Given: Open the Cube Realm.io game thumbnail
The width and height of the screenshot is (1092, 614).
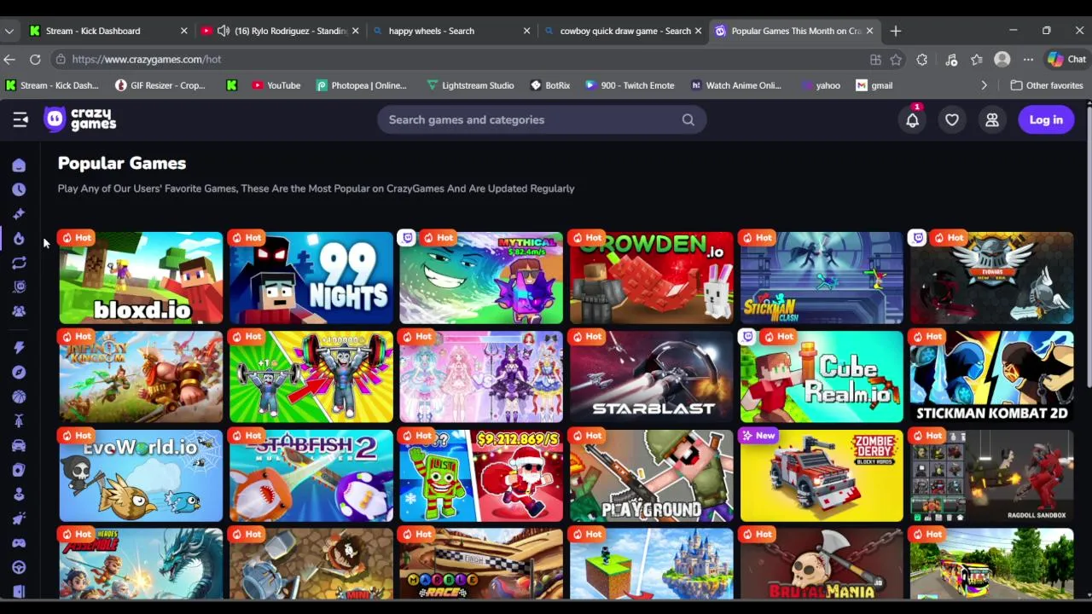Looking at the screenshot, I should (822, 377).
